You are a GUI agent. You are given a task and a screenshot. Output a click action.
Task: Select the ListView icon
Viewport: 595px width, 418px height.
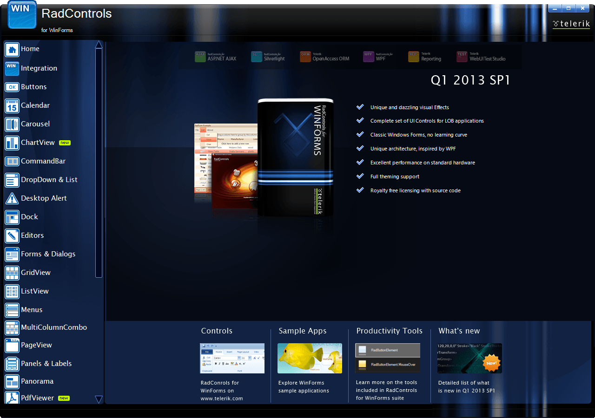tap(12, 291)
